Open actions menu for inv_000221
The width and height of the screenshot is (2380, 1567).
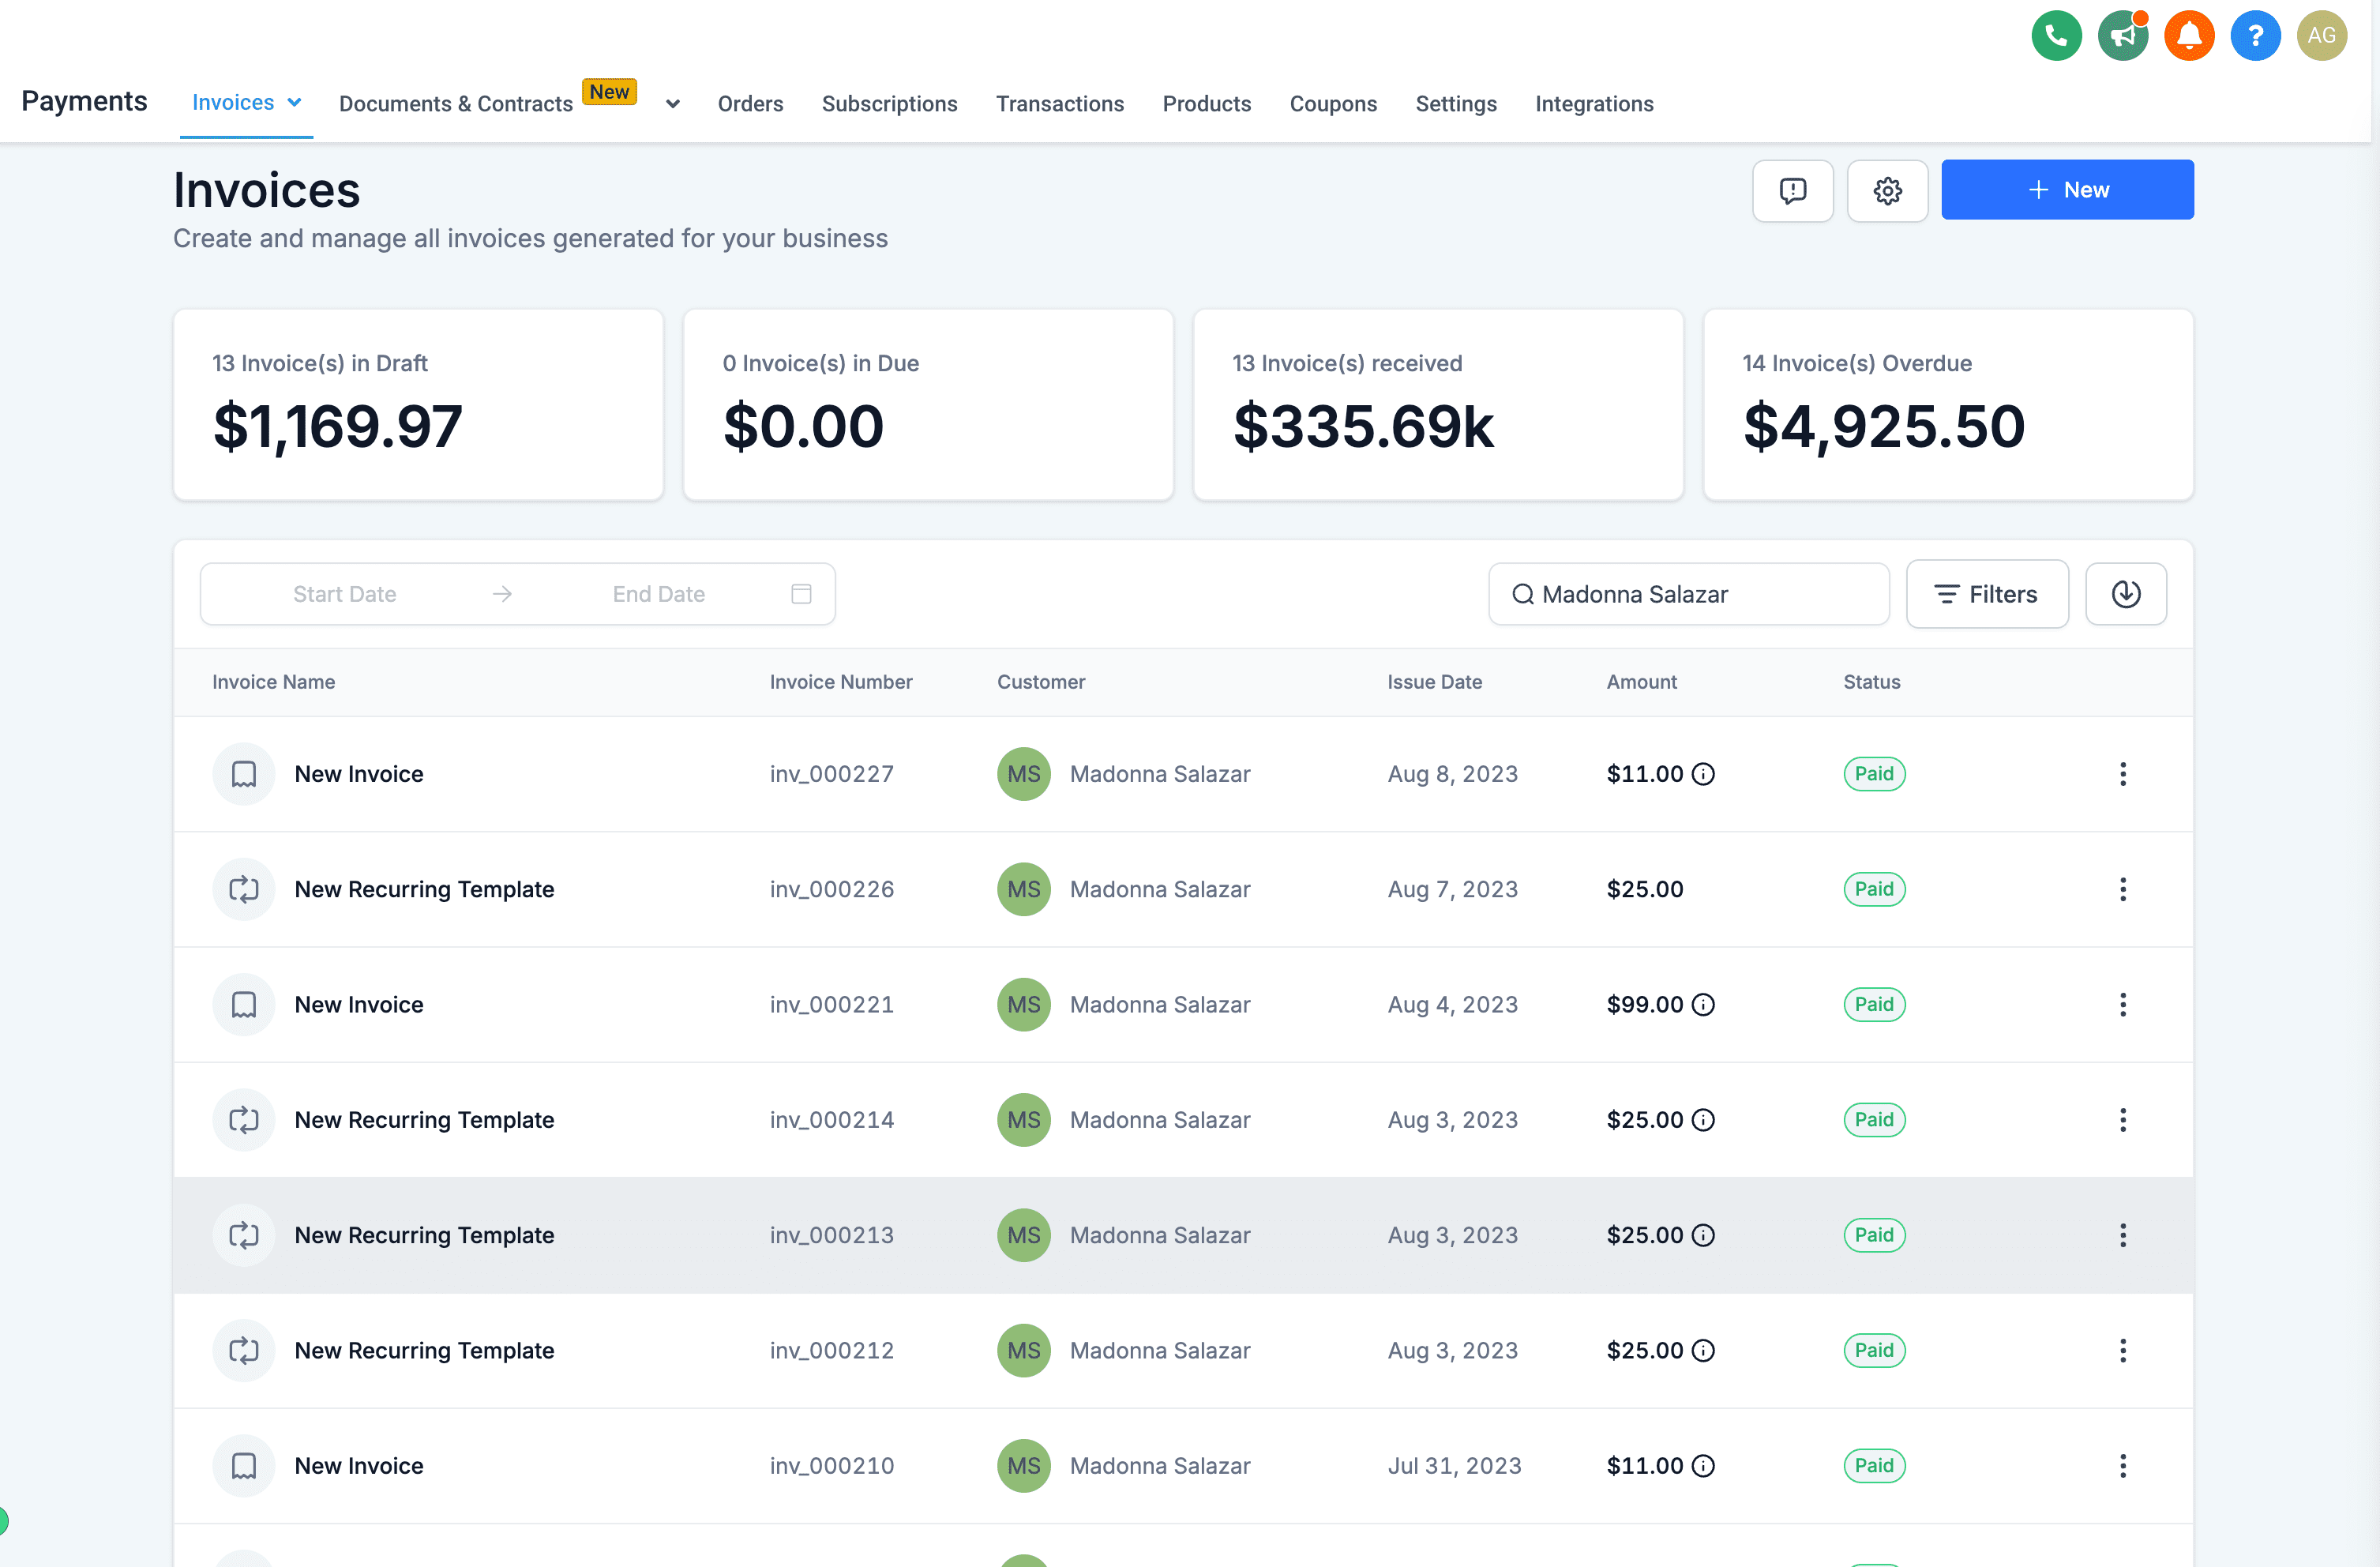tap(2123, 1004)
